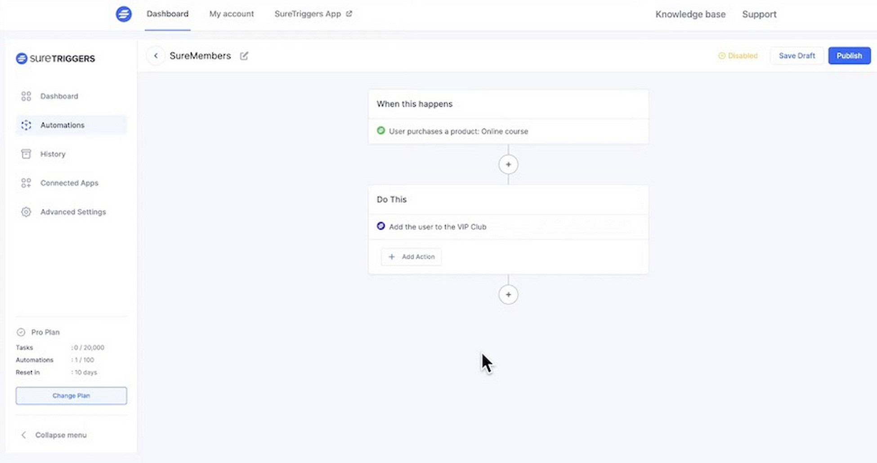Click the SureTriggers sidebar logo

[x=55, y=58]
